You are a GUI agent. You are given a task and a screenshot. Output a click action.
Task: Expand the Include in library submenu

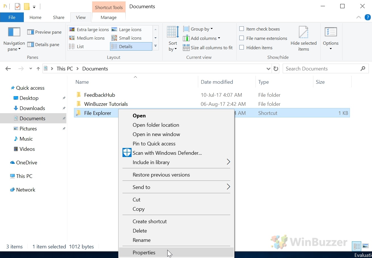point(176,162)
